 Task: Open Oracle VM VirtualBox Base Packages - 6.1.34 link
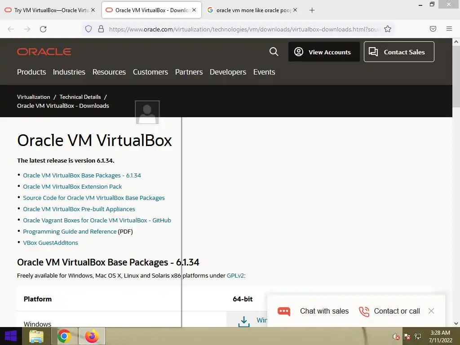click(x=82, y=176)
